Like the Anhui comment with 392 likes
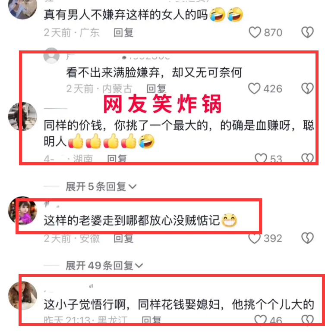 click(x=255, y=238)
